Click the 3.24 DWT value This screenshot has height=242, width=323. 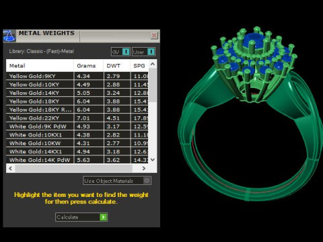[113, 93]
